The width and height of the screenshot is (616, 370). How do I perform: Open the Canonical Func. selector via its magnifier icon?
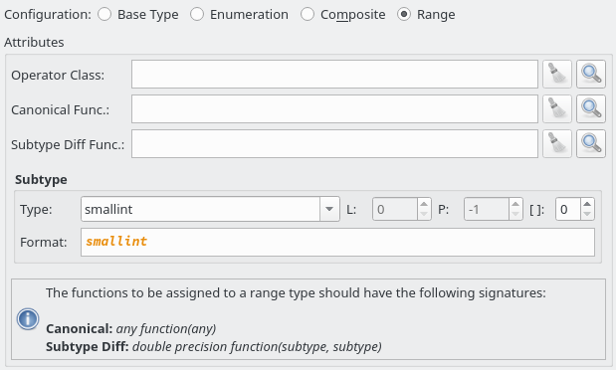591,108
